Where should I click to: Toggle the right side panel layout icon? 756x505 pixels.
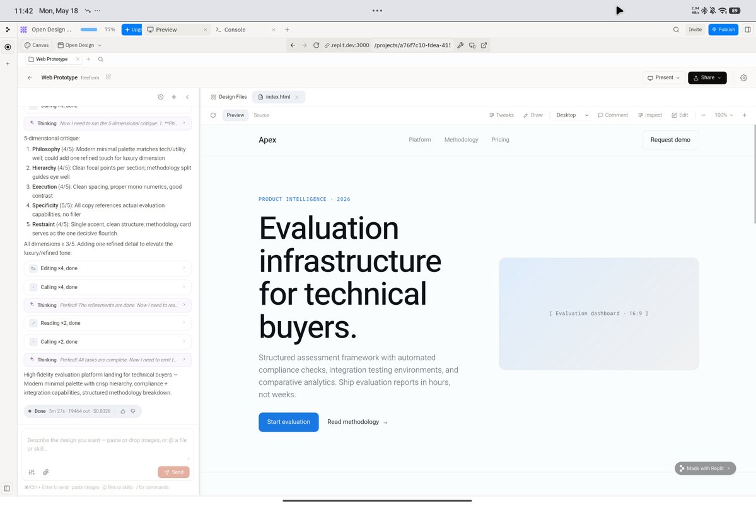click(x=747, y=30)
